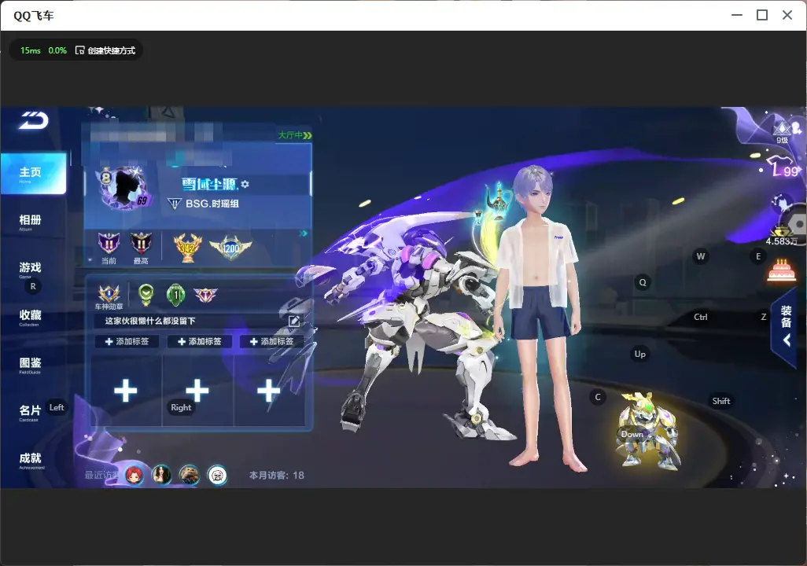Click the player avatar with level 69
This screenshot has height=566, width=807.
125,188
